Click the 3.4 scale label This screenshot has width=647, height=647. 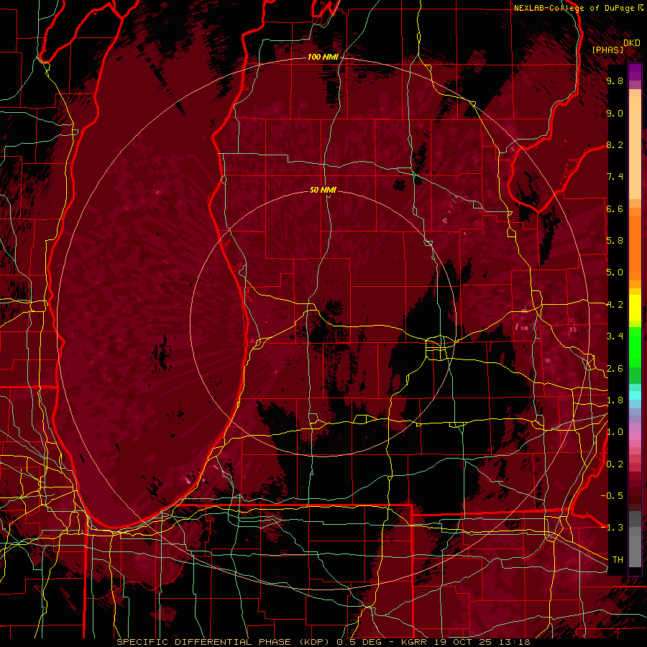pyautogui.click(x=615, y=336)
